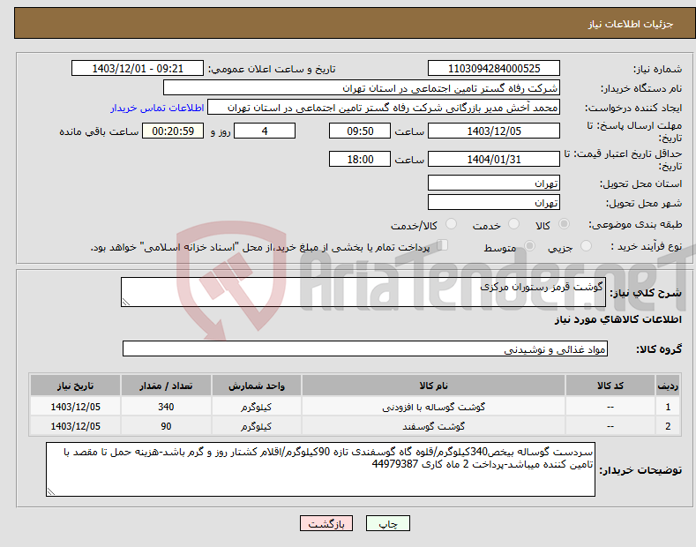Click the تاریخ نیاز column header

76,386
